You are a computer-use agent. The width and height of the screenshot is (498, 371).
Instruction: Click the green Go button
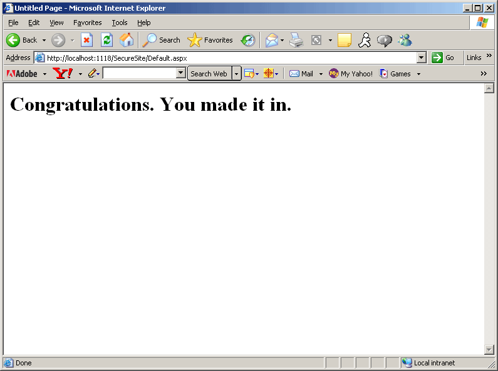(x=443, y=58)
